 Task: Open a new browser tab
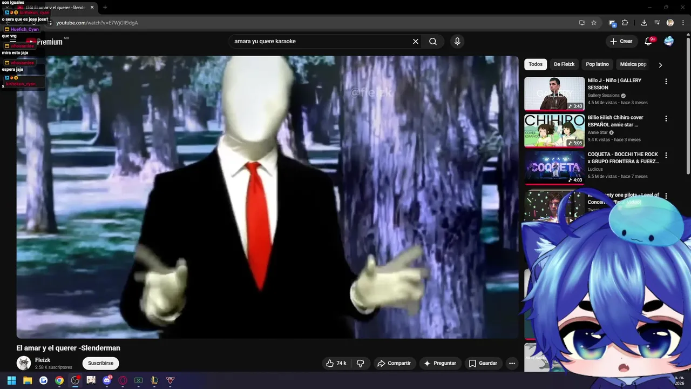coord(105,8)
